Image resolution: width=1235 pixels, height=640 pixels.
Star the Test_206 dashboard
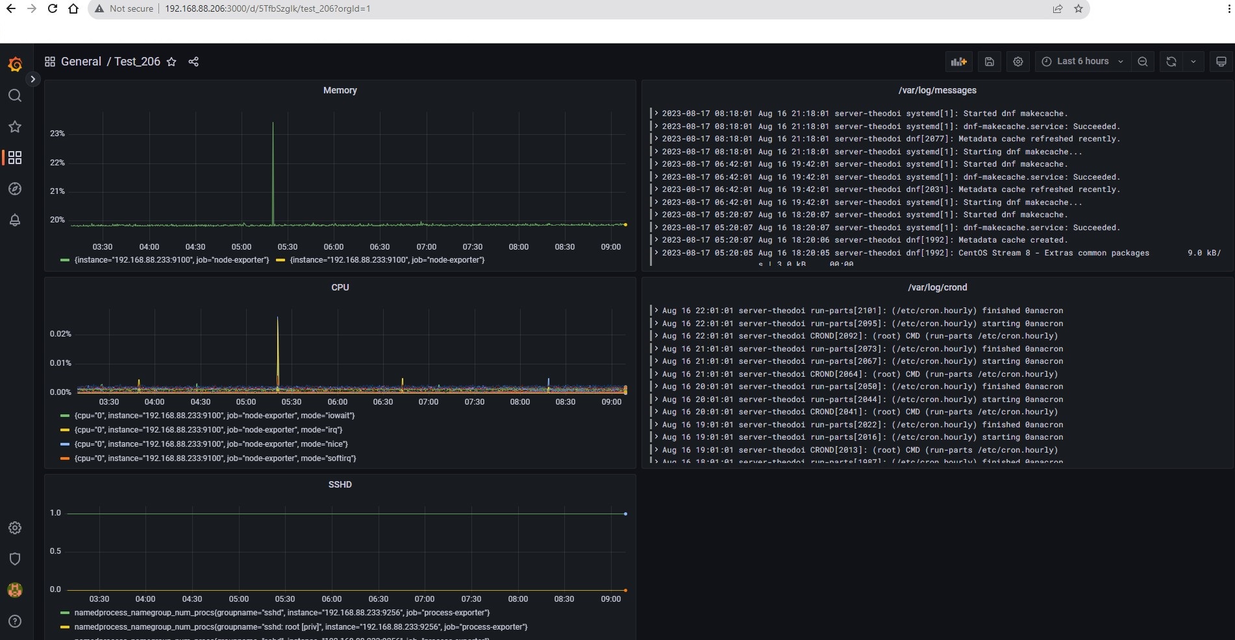click(x=171, y=62)
